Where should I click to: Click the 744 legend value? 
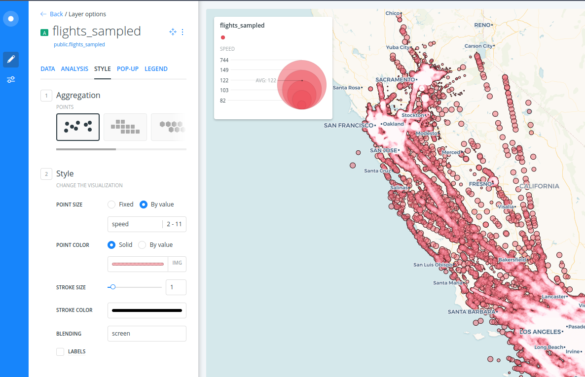pos(224,60)
